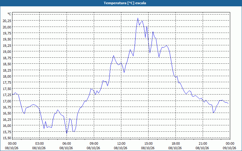The height and width of the screenshot is (151, 242).
Task: Click the 03:00 time axis label
Action: point(40,144)
